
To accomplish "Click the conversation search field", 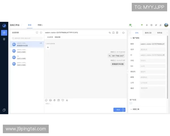I will pos(27,38).
